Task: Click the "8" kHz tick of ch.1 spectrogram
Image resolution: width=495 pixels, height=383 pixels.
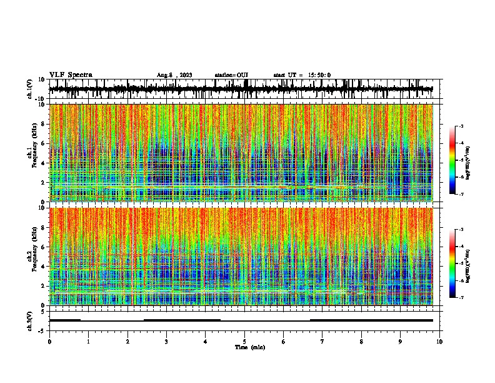Action: (44, 124)
